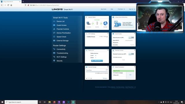The height and width of the screenshot is (104, 185).
Task: Select PC Simon's Garage priority entry
Action: click(x=118, y=73)
